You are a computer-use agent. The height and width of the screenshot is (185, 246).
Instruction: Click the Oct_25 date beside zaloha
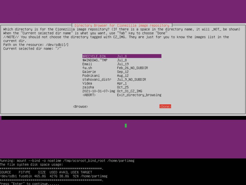(123, 87)
